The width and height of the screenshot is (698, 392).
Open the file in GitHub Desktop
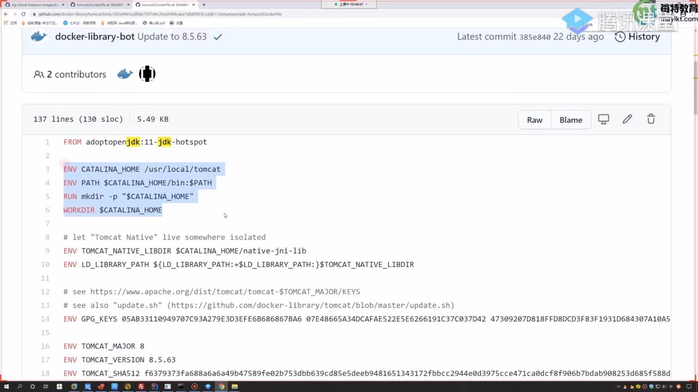[x=603, y=119]
